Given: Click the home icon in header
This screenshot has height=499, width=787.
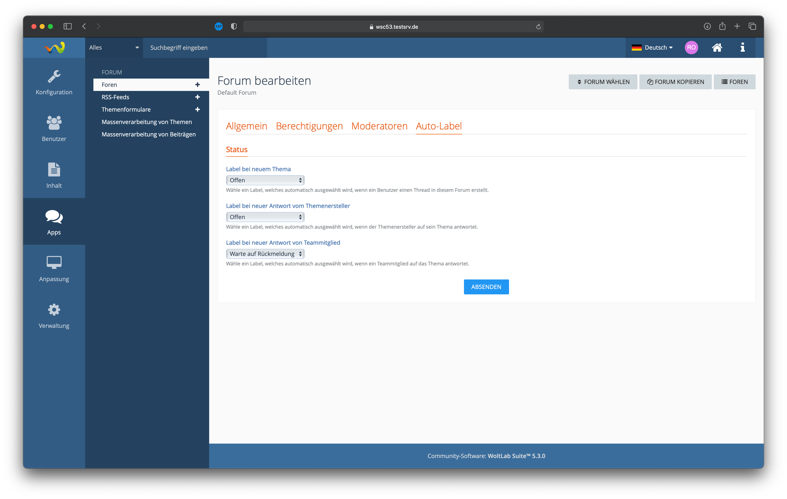Looking at the screenshot, I should pos(717,48).
